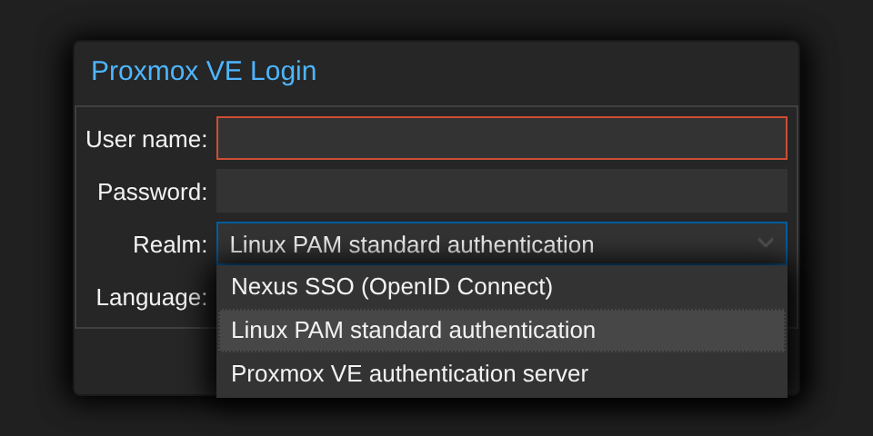Click the Proxmox VE Login title
Image resolution: width=873 pixels, height=436 pixels.
[x=204, y=71]
